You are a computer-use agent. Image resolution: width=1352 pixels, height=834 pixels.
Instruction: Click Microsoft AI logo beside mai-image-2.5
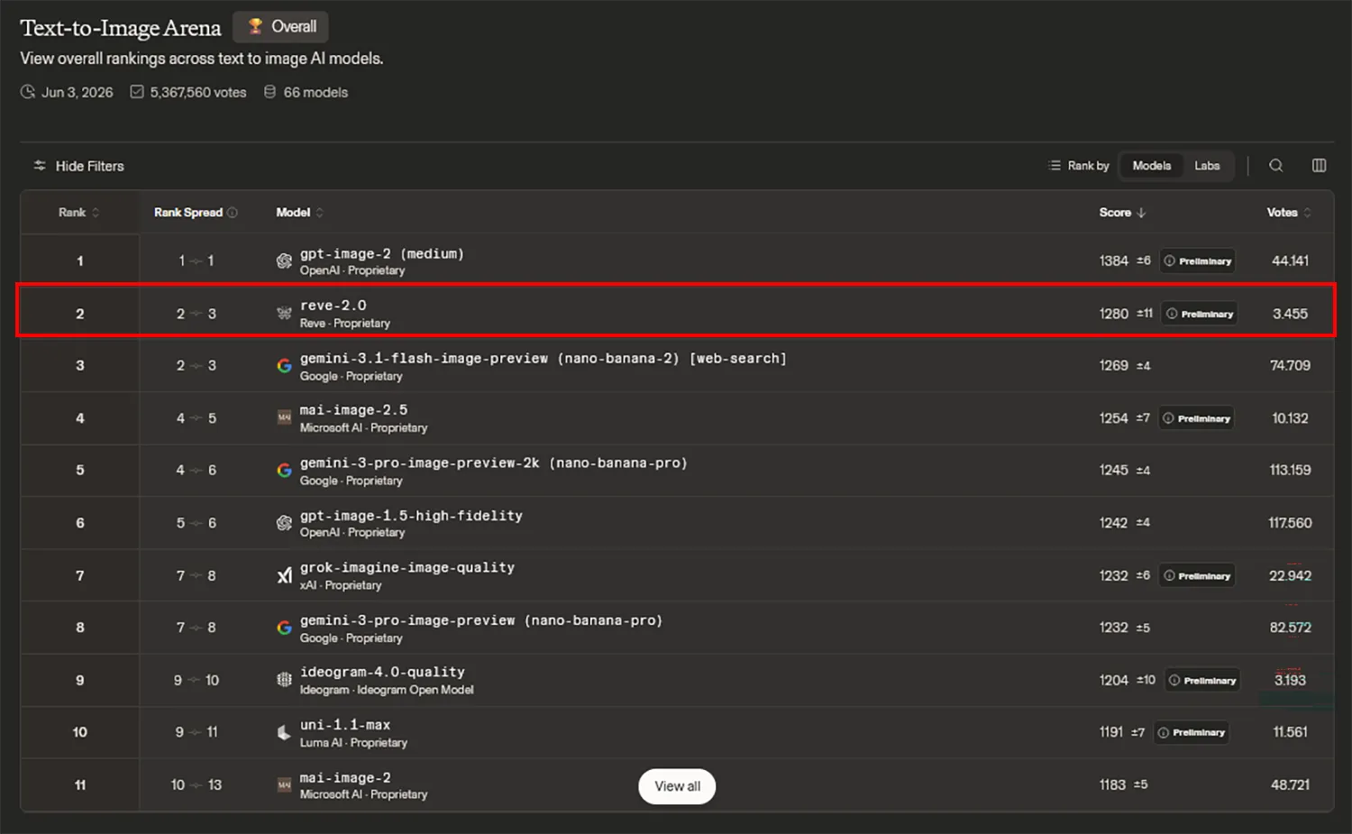click(284, 417)
